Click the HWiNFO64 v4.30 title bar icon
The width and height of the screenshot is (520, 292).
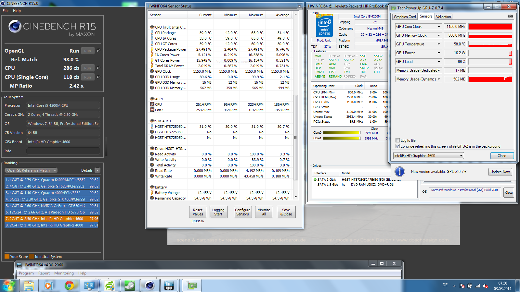coord(19,265)
